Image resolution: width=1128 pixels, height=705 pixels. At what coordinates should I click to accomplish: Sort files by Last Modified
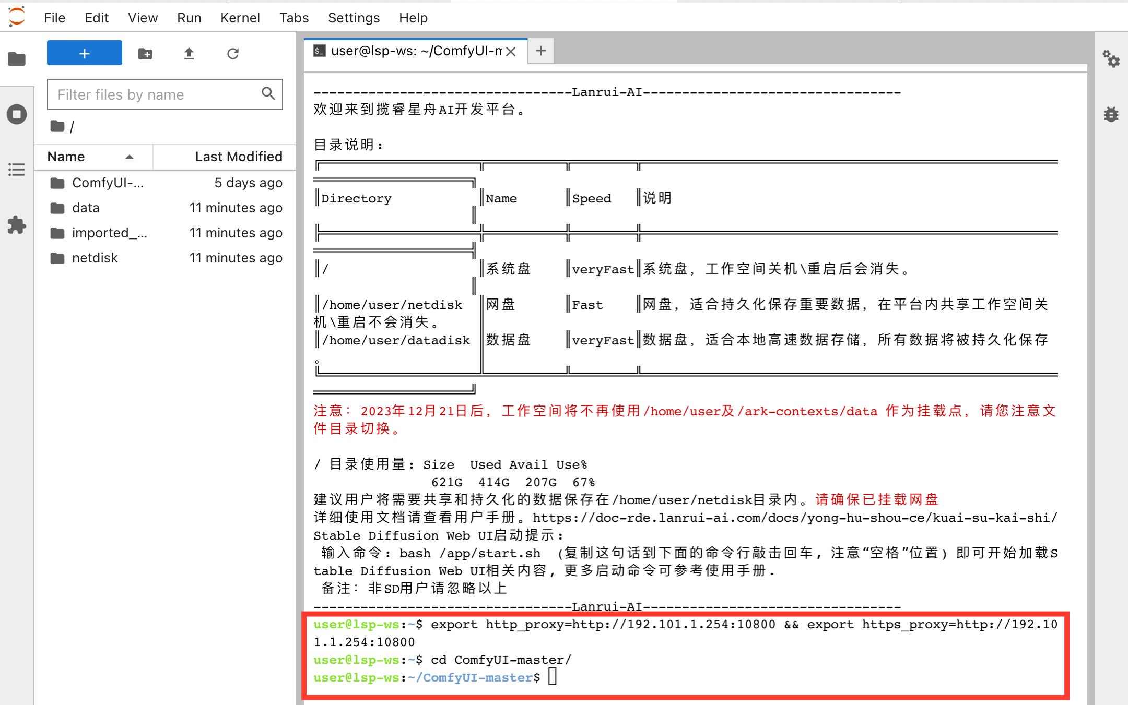(x=238, y=157)
